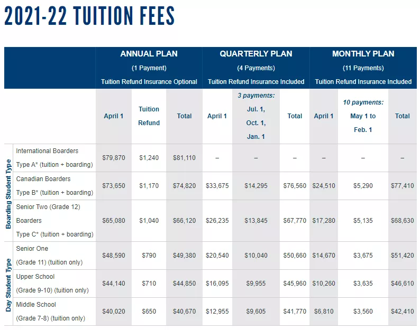Click the 2021-22 Tuition Fees heading
Screen dimensions: 420x330
pyautogui.click(x=89, y=16)
